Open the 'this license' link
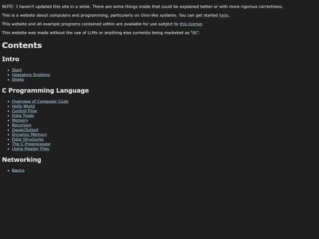This screenshot has height=239, width=319. coord(191,24)
